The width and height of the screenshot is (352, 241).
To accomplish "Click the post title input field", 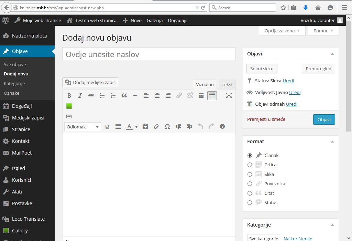I will [x=149, y=54].
